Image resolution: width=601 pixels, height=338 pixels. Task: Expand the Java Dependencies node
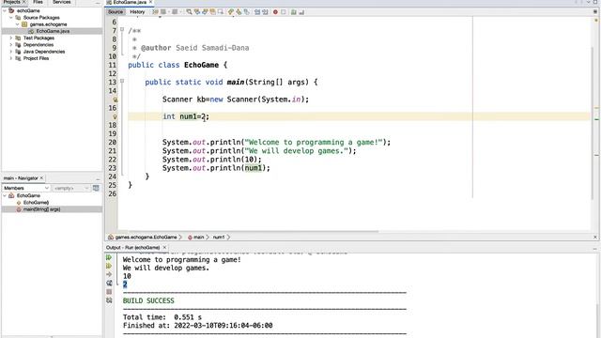11,52
